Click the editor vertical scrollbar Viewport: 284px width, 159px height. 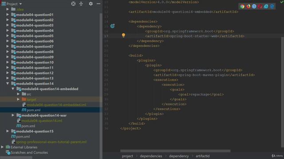coord(282,92)
